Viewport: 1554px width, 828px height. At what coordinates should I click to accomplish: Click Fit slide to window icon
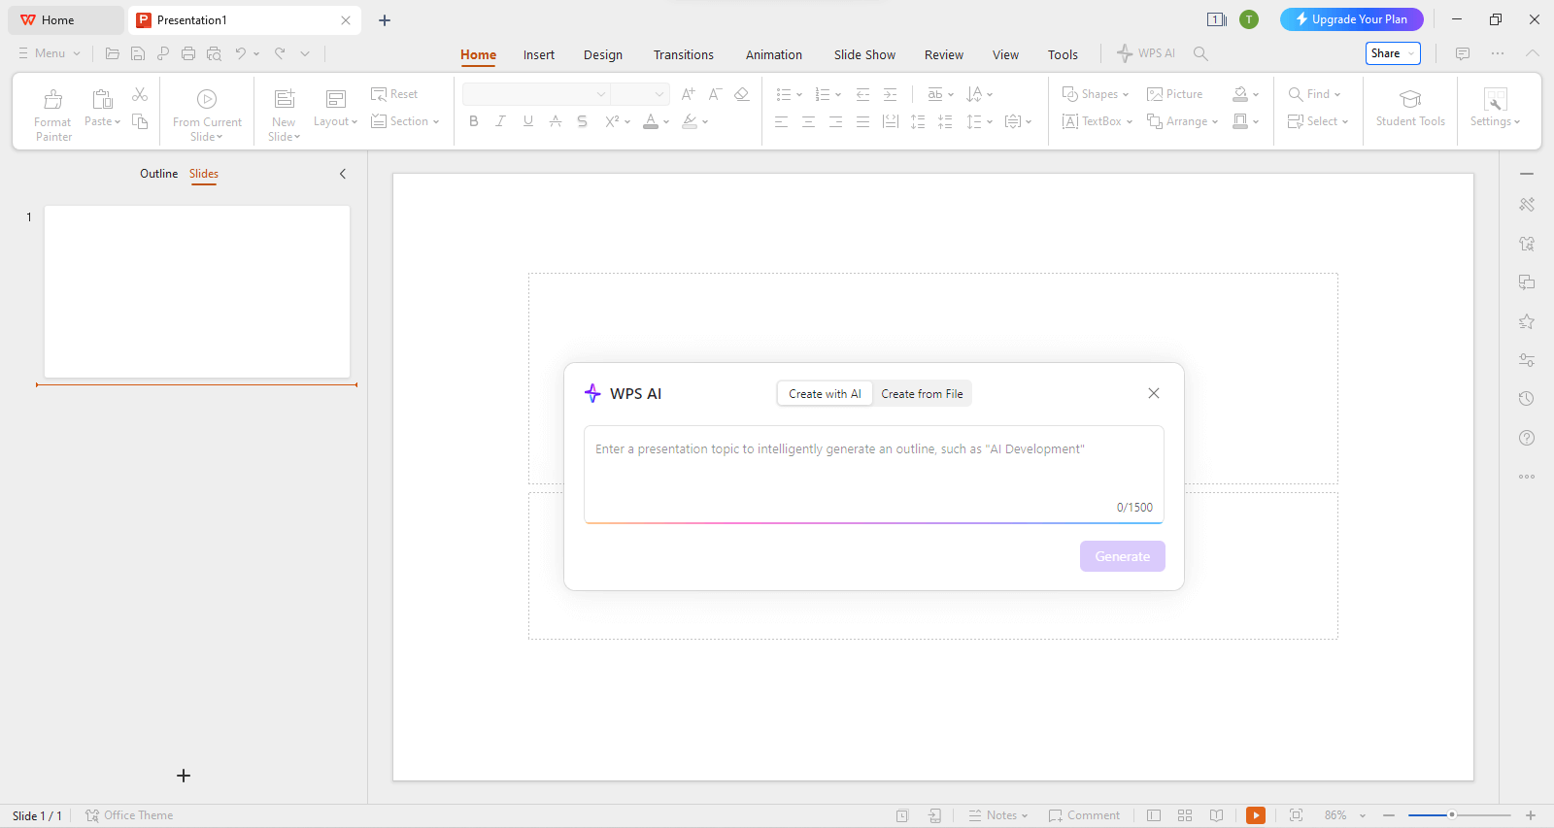1296,815
